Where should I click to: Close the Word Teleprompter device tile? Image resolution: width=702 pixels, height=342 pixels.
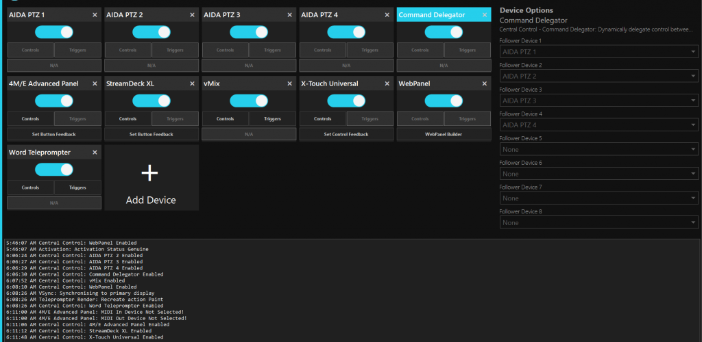click(x=95, y=153)
